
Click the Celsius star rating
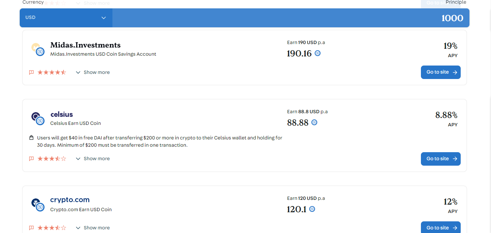[x=52, y=159]
